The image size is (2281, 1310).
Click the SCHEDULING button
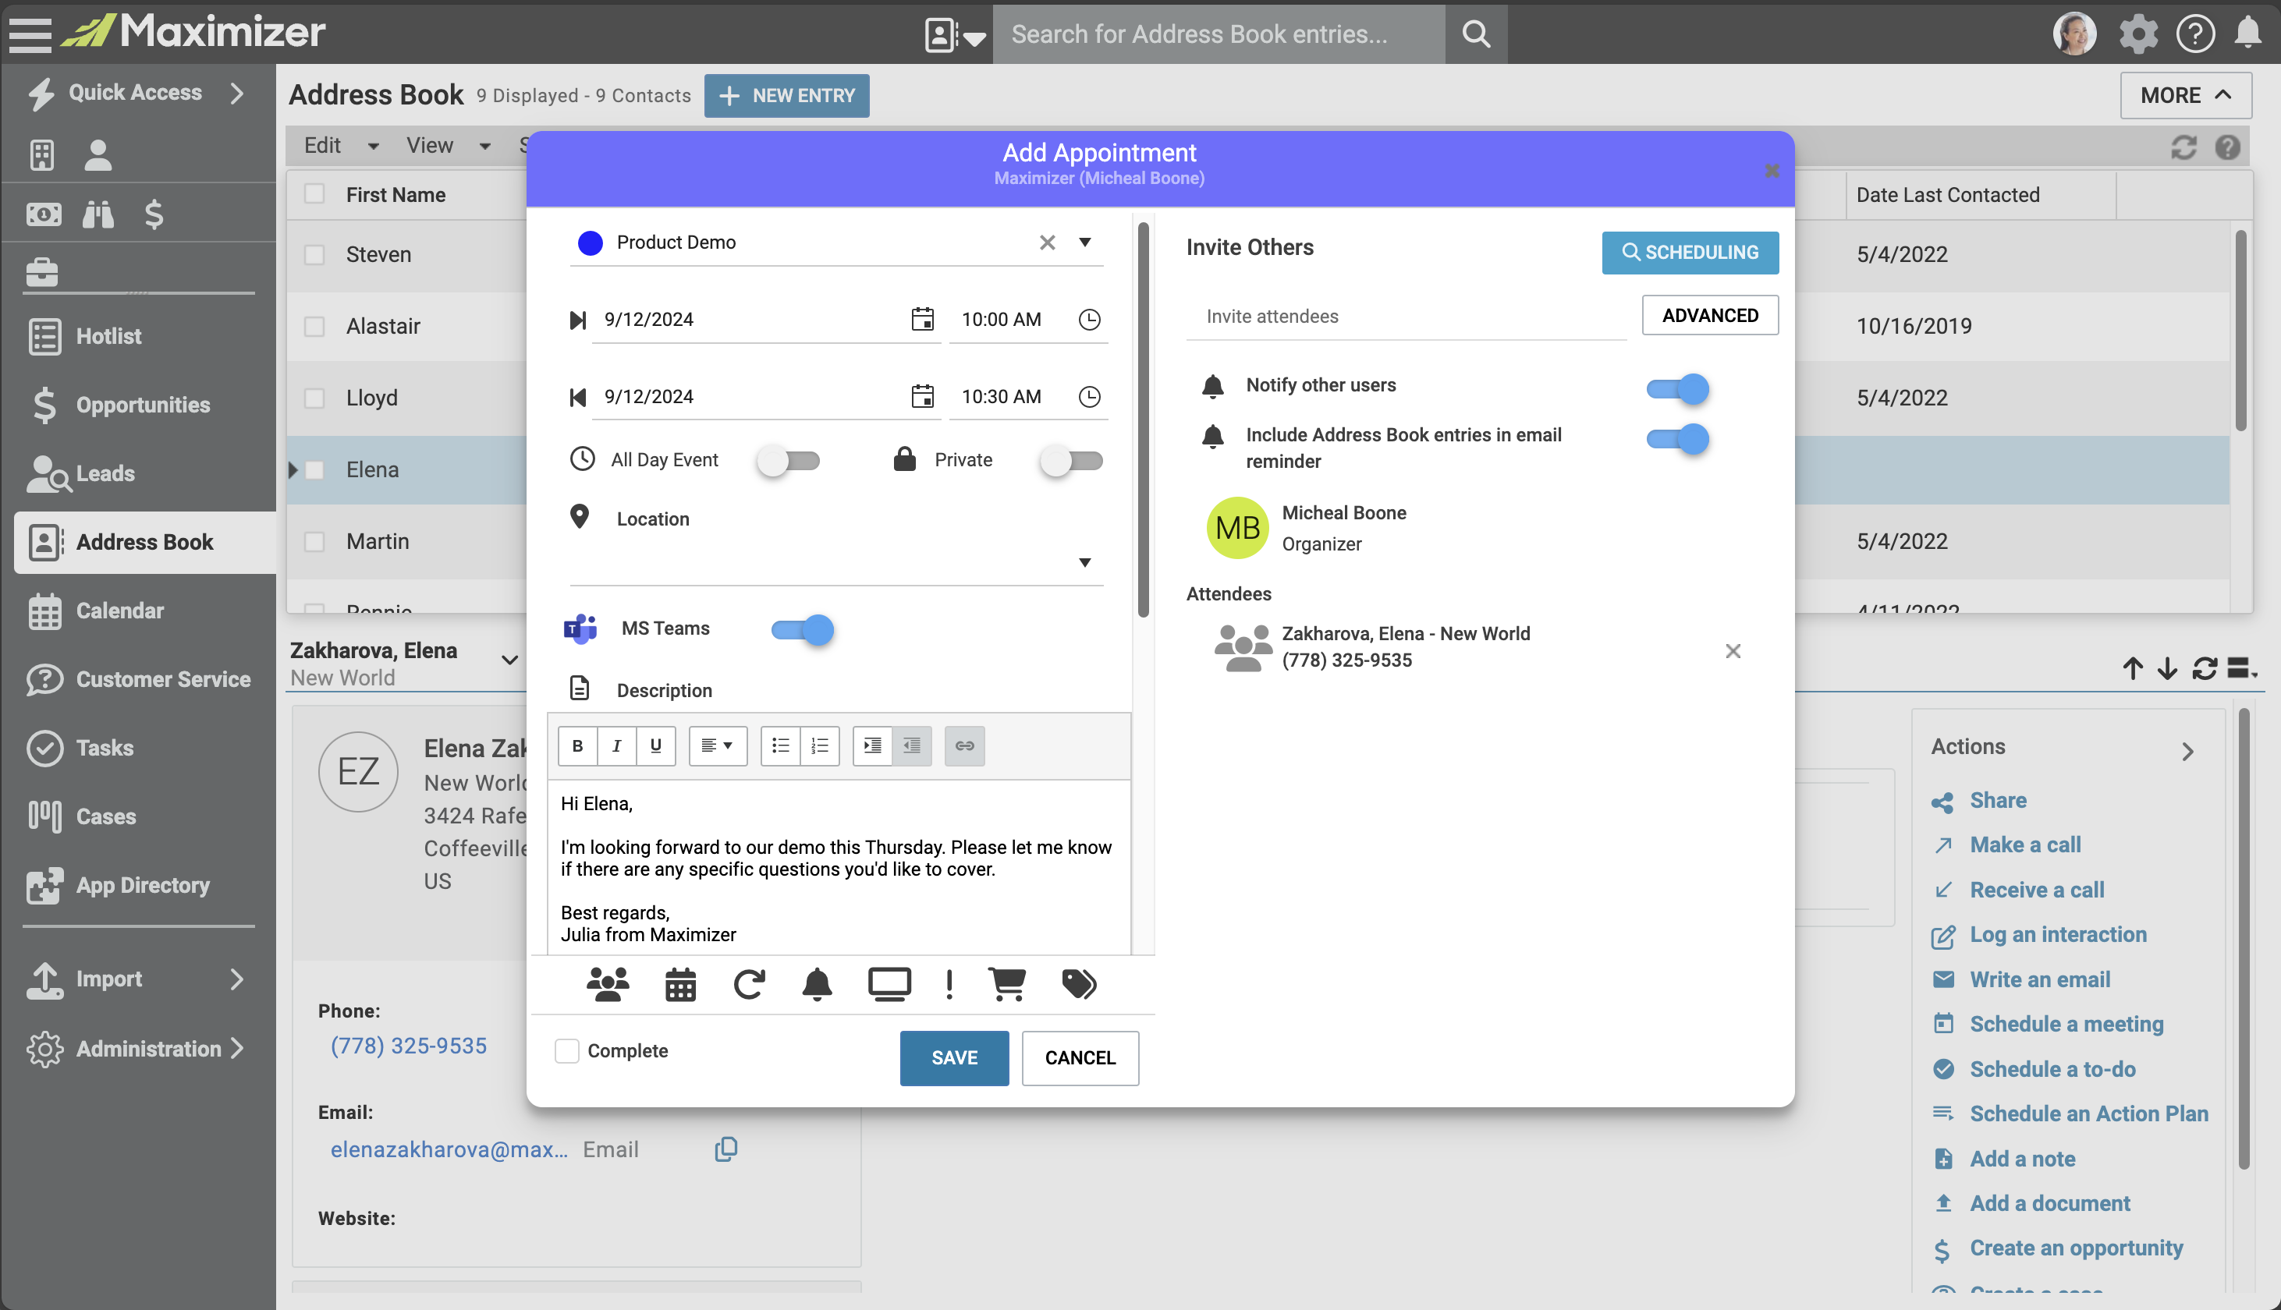click(x=1690, y=253)
